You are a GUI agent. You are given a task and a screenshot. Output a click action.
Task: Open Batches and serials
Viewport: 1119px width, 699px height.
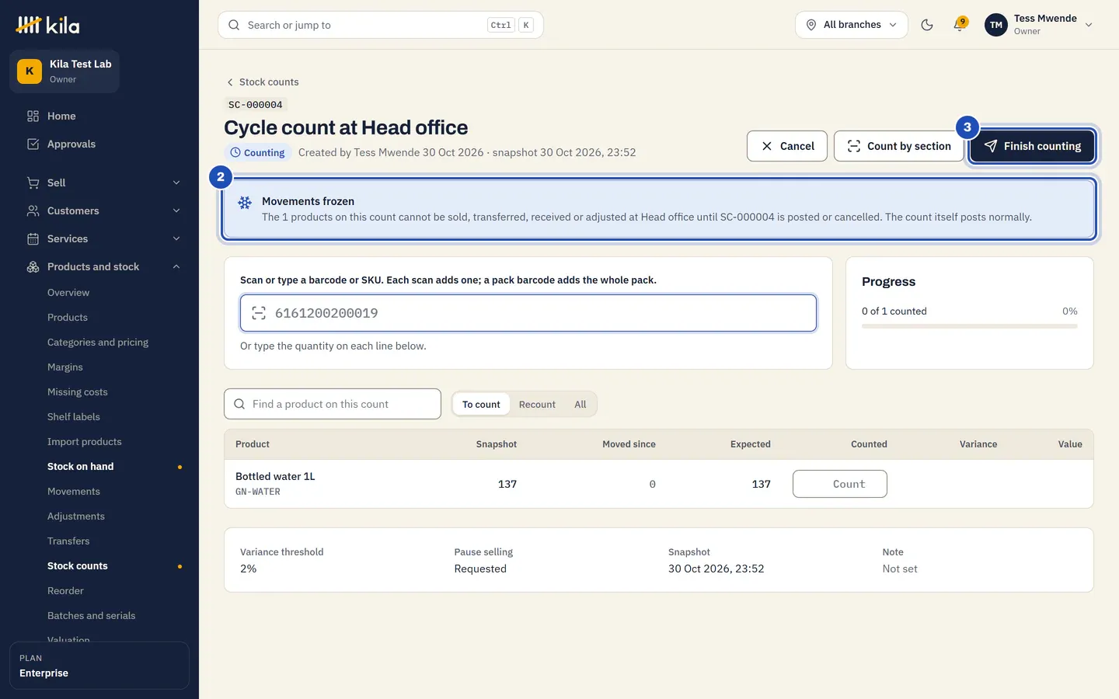click(x=92, y=616)
